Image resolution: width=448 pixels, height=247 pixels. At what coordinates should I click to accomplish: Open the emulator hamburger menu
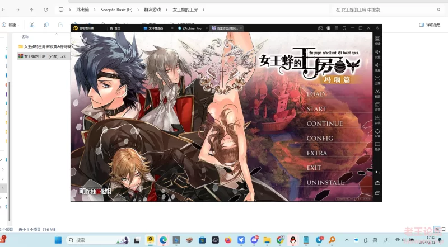[337, 28]
